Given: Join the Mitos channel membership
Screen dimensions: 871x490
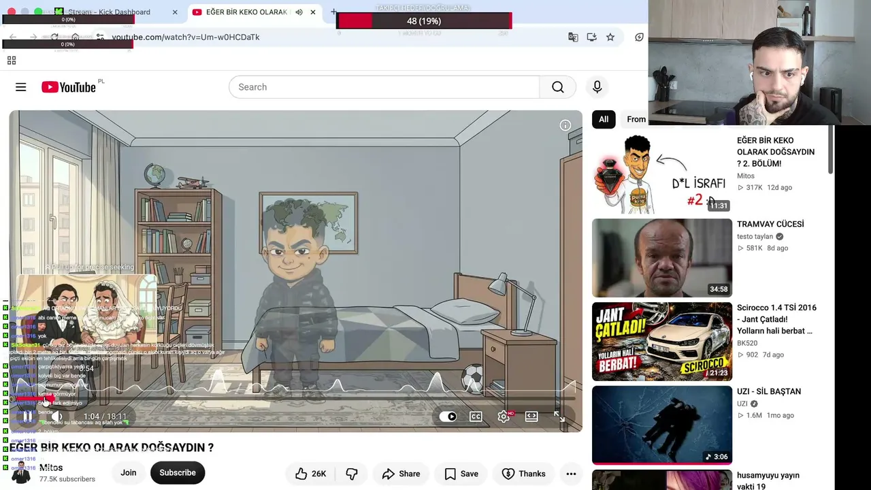Looking at the screenshot, I should point(129,473).
